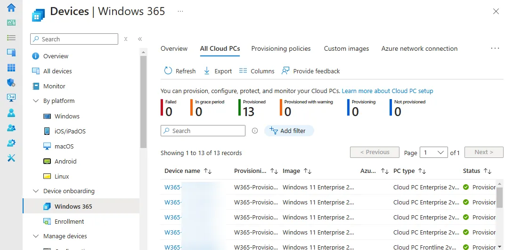
Task: Collapse the Device onboarding section
Action: (x=36, y=191)
